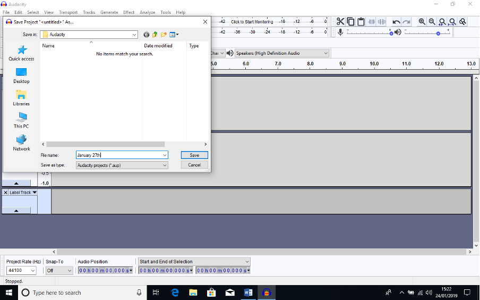The image size is (480, 300).
Task: Click the timeline ruler at 9.0
Action: pos(342,64)
